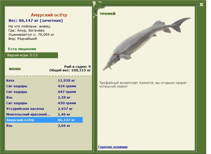The image size is (211, 154).
Task: Click the Вес: 86,147 кг (зачетная) text
Action: coord(36,21)
